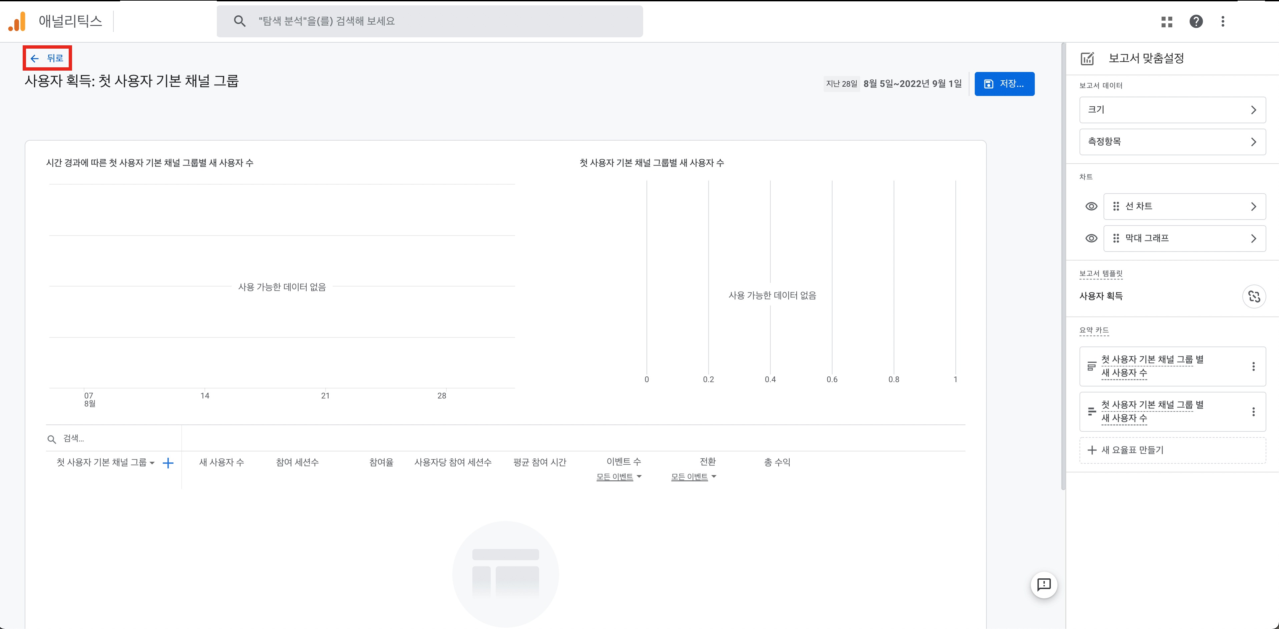Viewport: 1279px width, 629px height.
Task: Go back with the 뒤로 arrow
Action: tap(47, 58)
